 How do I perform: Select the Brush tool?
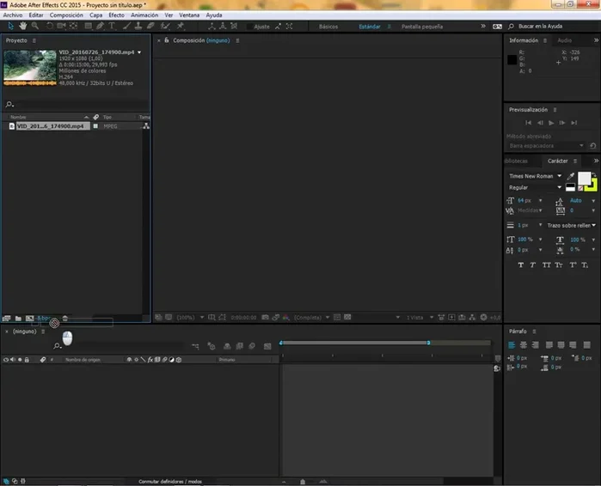click(126, 26)
